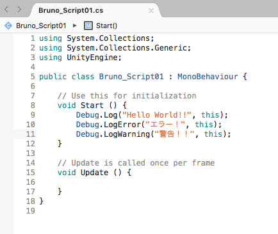Click the 'Update' method name on line 15
Viewport: 278px width, 234px height.
pyautogui.click(x=94, y=173)
